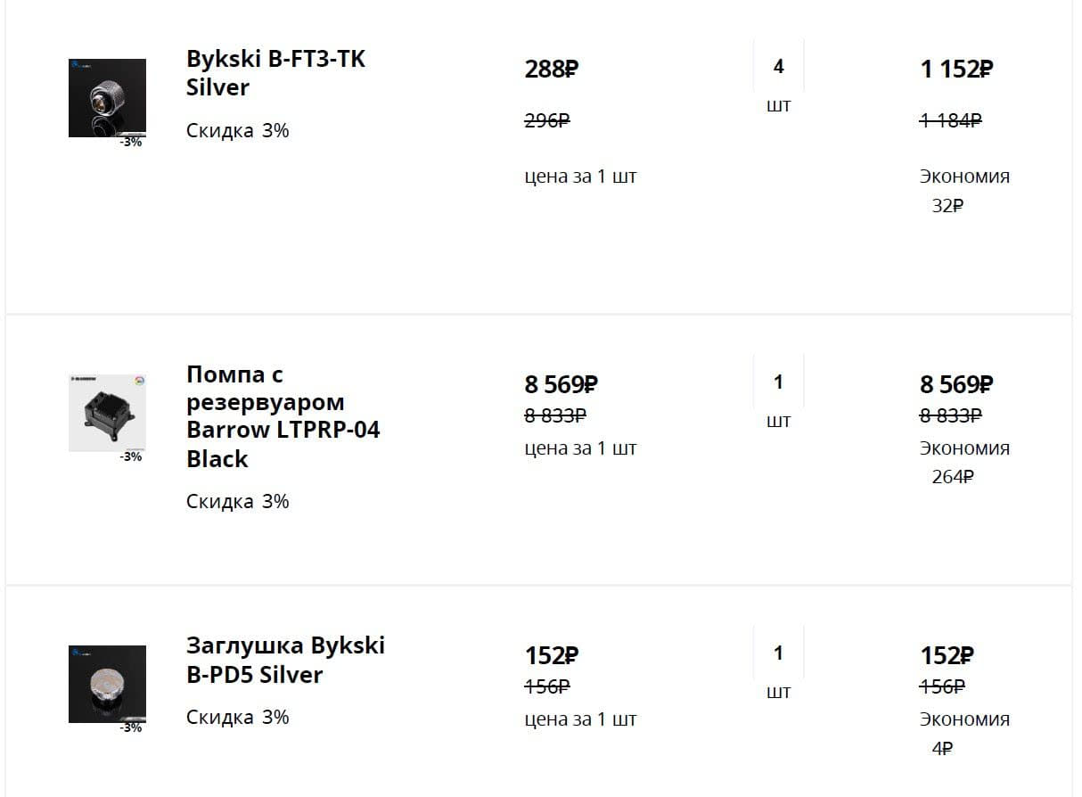The image size is (1082, 797).
Task: Click the 8 569₽ unit price of the pump
Action: coord(560,385)
